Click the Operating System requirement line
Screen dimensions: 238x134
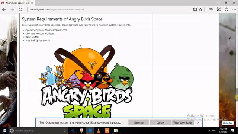pos(46,30)
